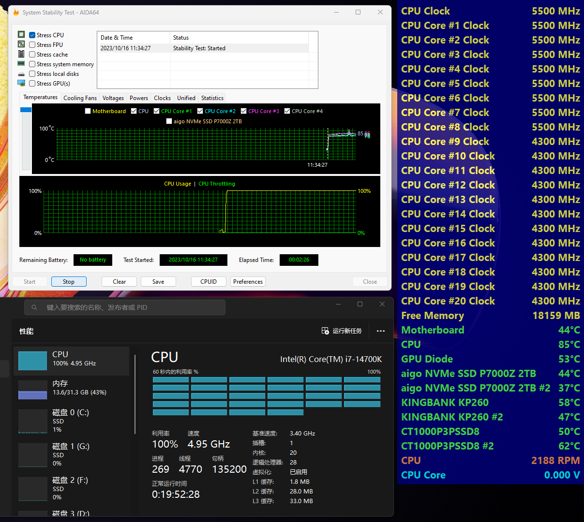Click the grayed Start button
The image size is (584, 522).
pos(30,282)
